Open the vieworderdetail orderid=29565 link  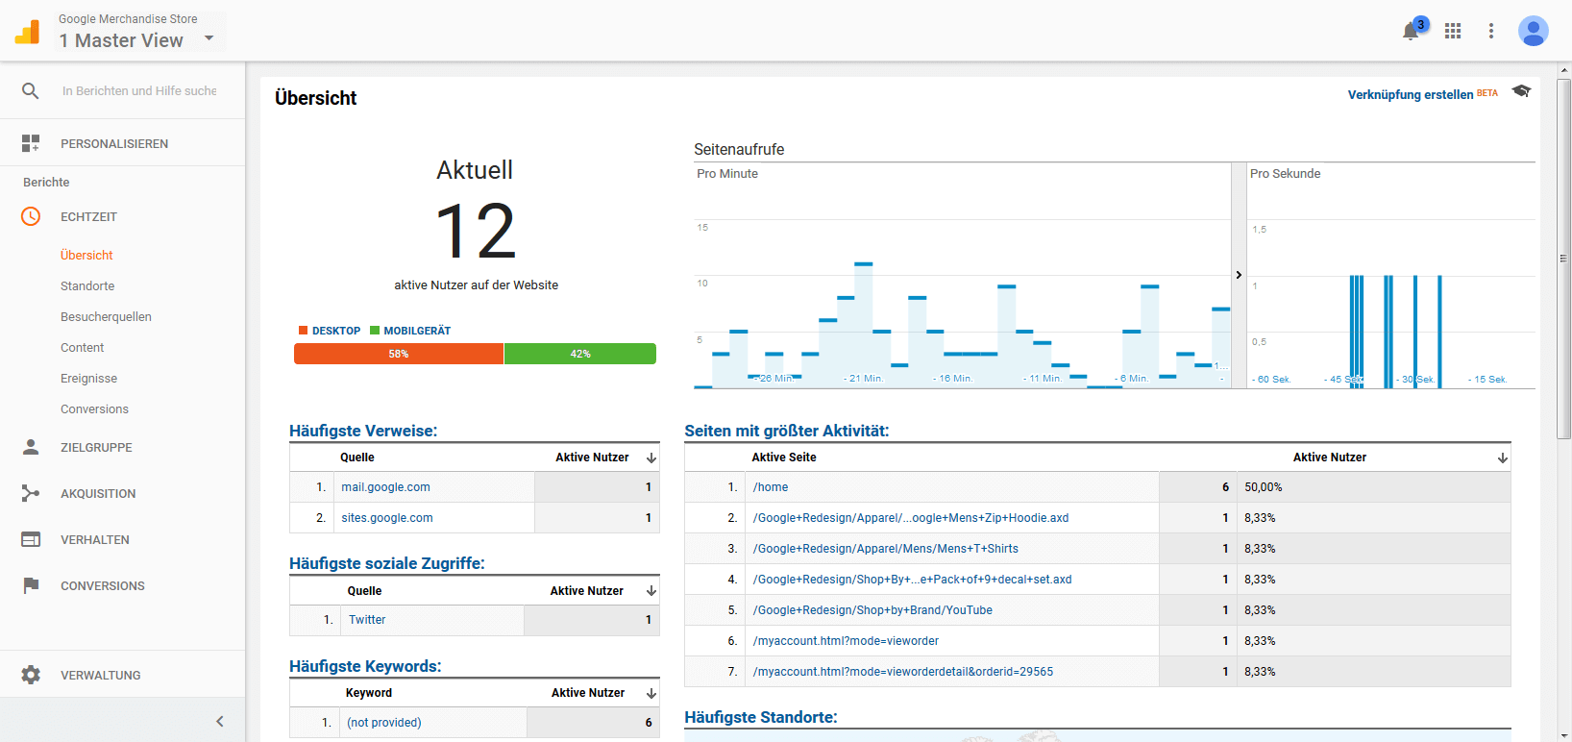click(x=903, y=672)
